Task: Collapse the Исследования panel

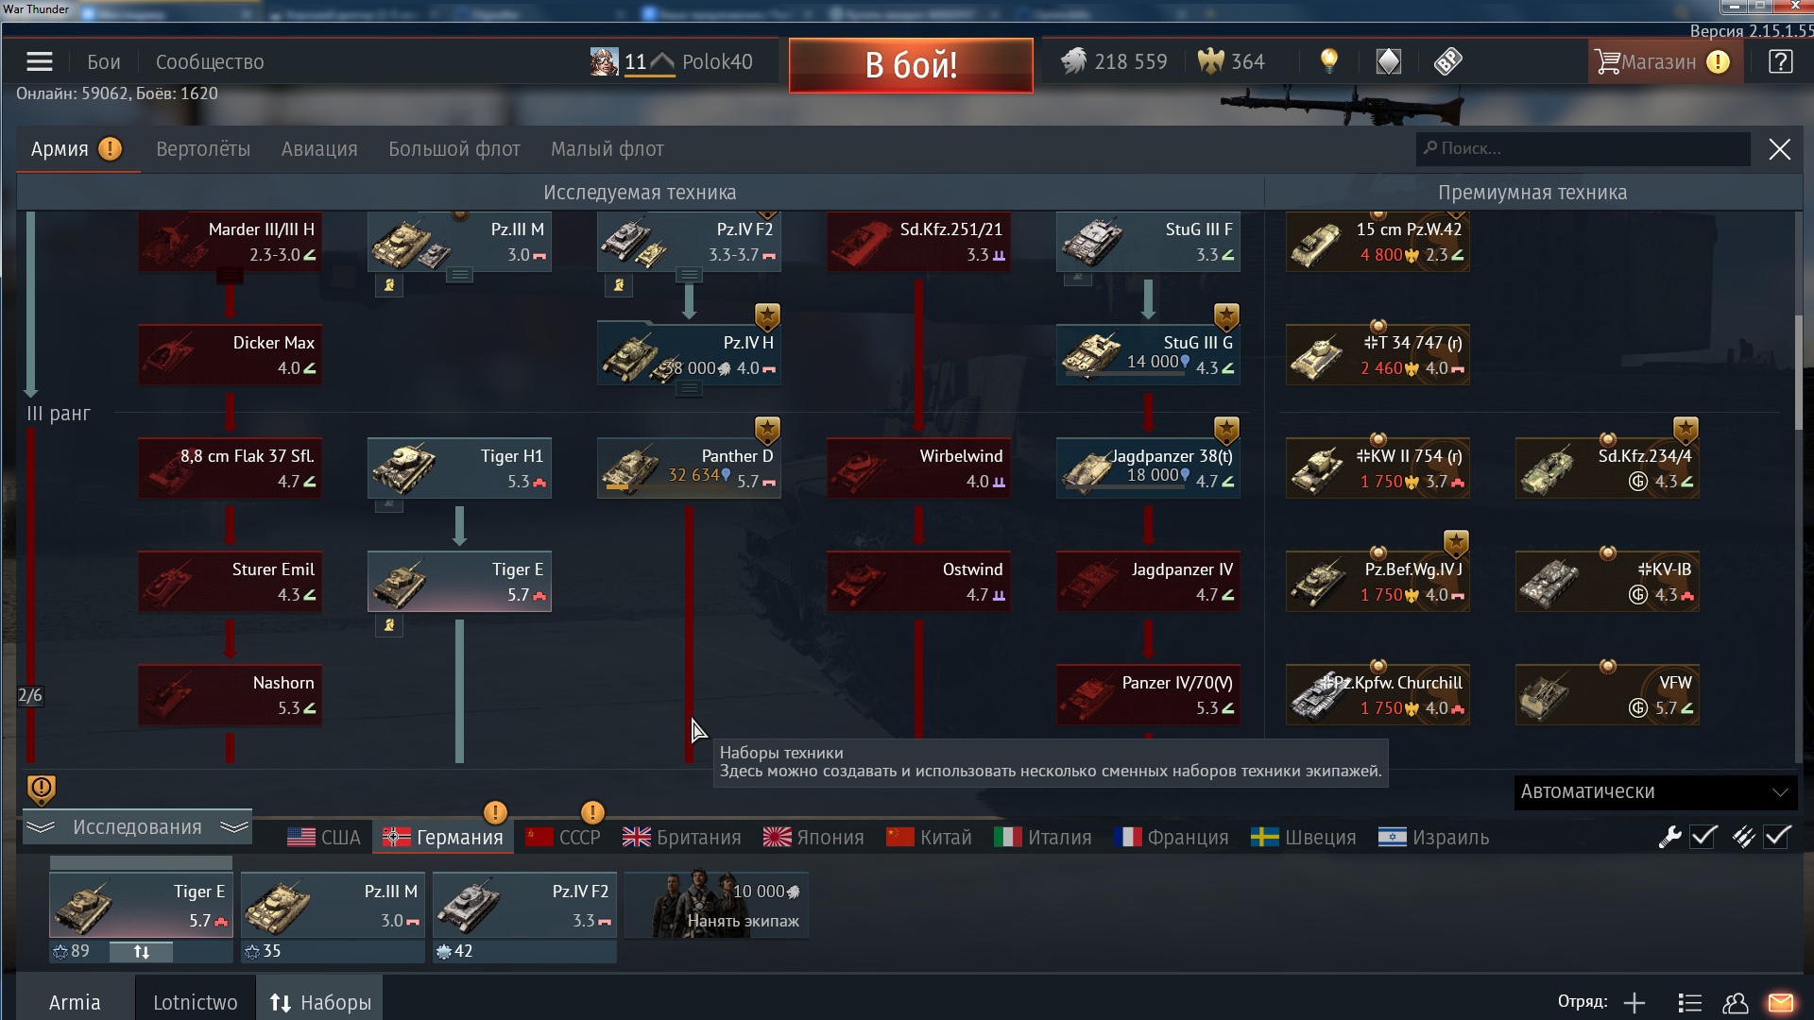Action: coord(137,827)
